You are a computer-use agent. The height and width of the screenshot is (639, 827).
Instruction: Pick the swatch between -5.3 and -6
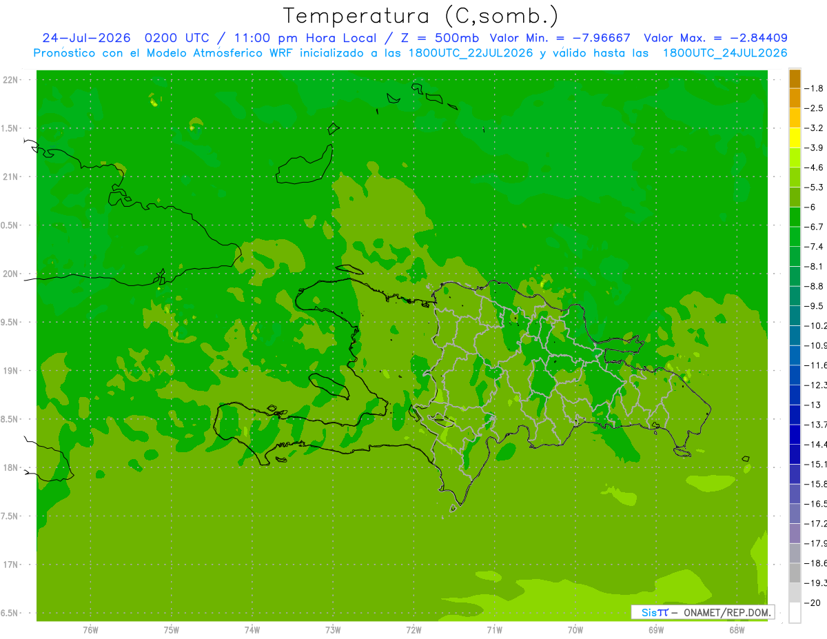(x=795, y=197)
